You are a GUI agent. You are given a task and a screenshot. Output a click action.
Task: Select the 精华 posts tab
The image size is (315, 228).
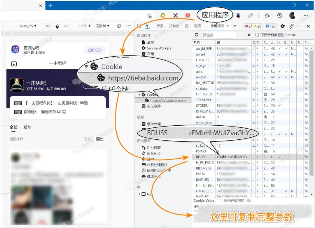coord(27,127)
